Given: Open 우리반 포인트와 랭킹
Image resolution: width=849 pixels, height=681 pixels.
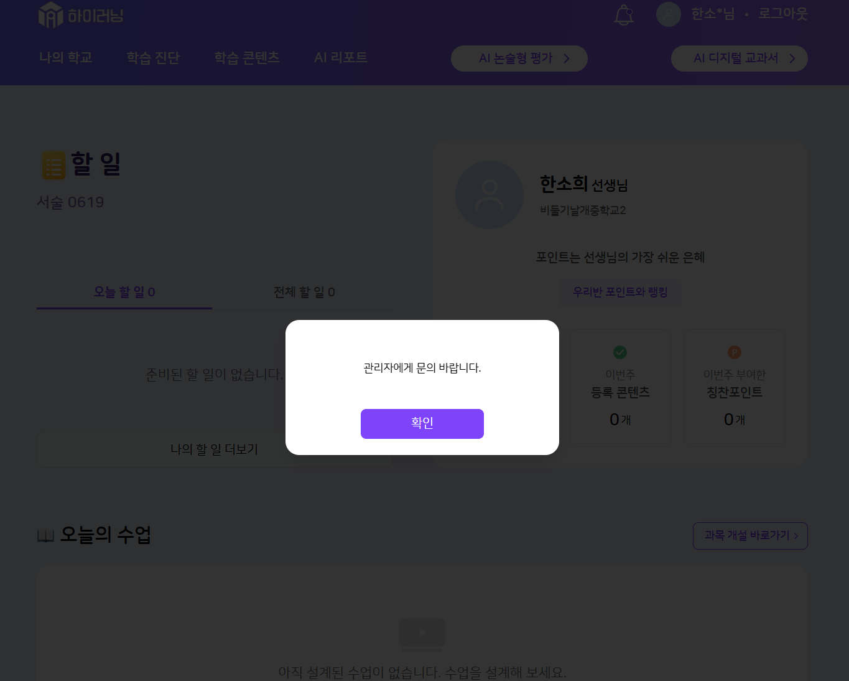Looking at the screenshot, I should (620, 292).
